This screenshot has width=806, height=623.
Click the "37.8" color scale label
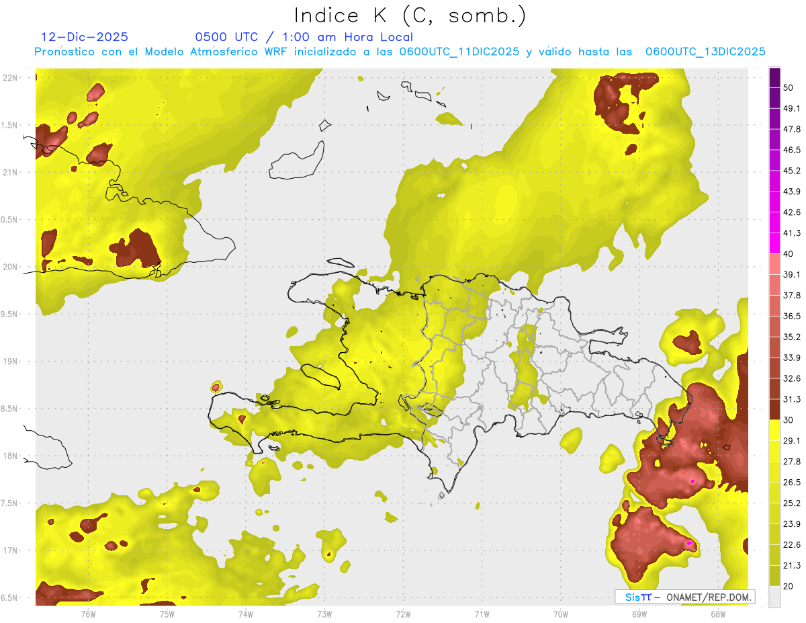click(x=792, y=295)
